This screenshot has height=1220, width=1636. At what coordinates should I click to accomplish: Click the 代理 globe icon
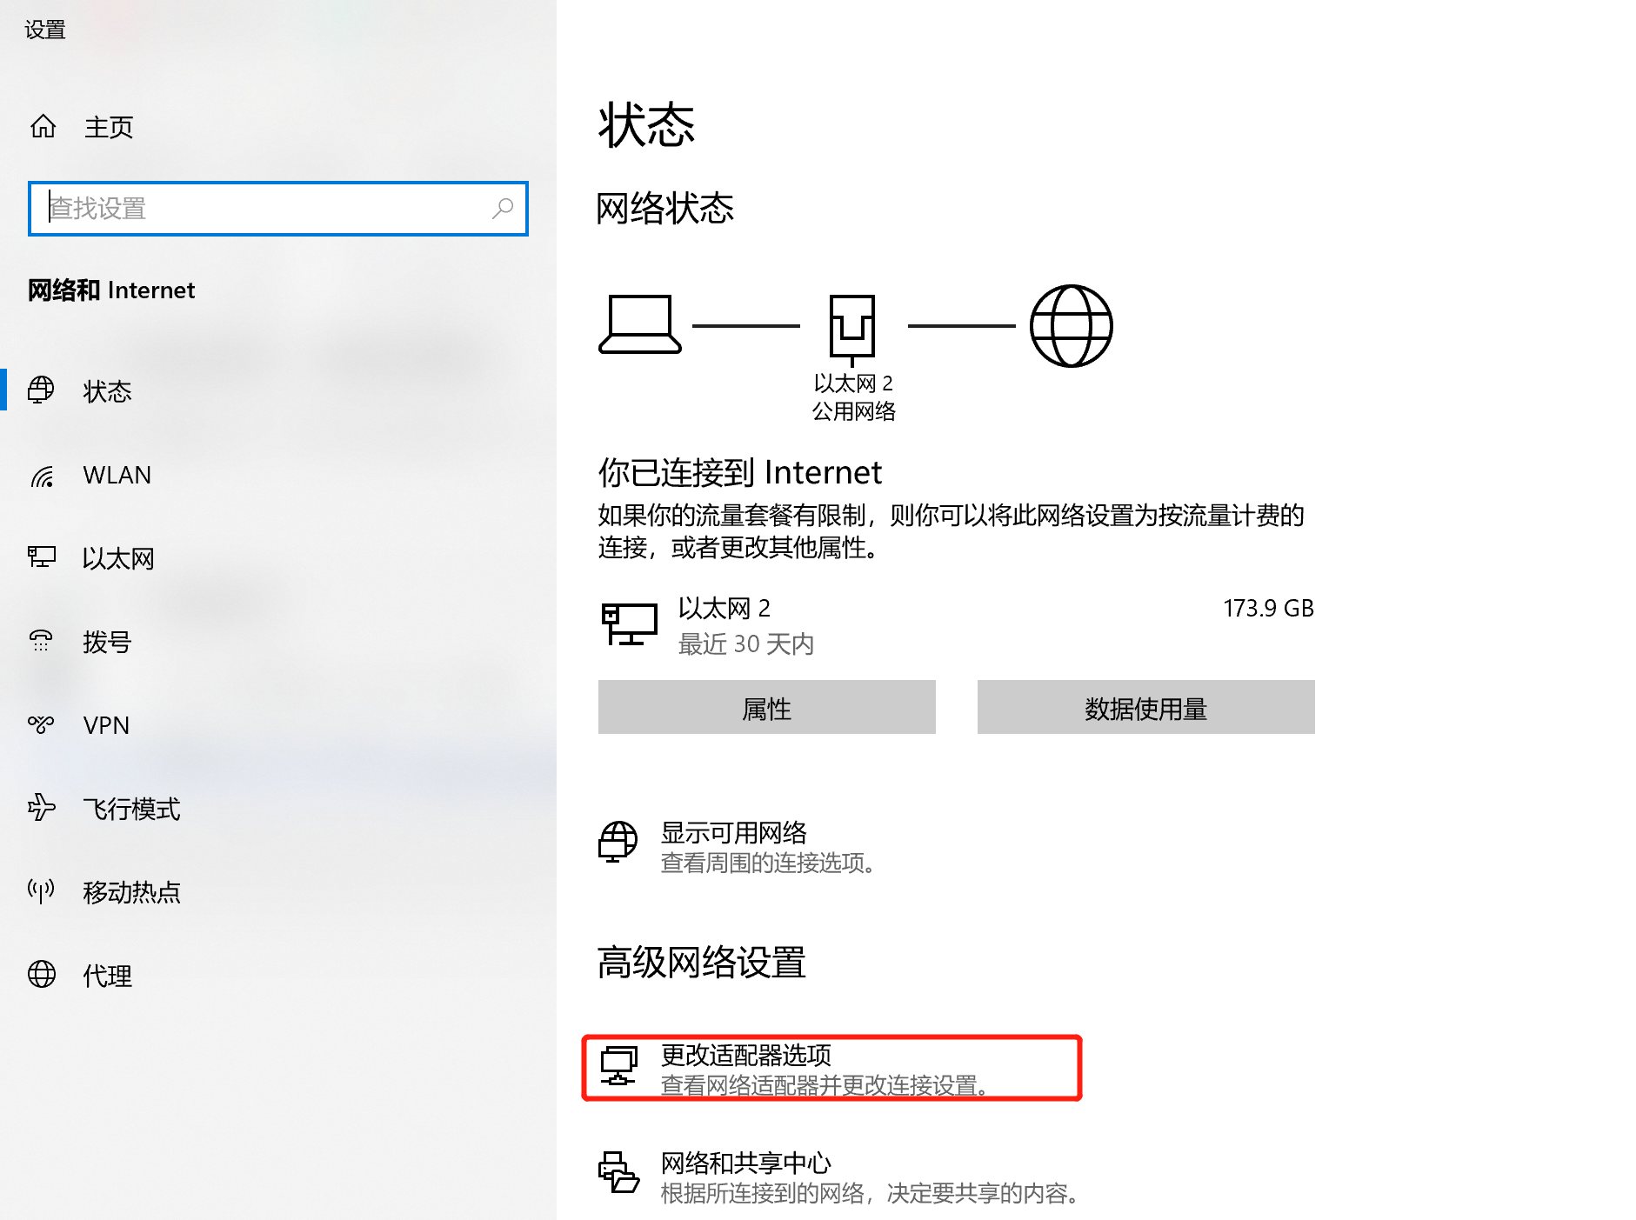click(41, 974)
